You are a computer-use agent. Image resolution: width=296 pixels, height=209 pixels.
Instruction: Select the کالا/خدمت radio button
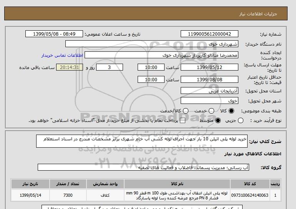click(x=186, y=111)
